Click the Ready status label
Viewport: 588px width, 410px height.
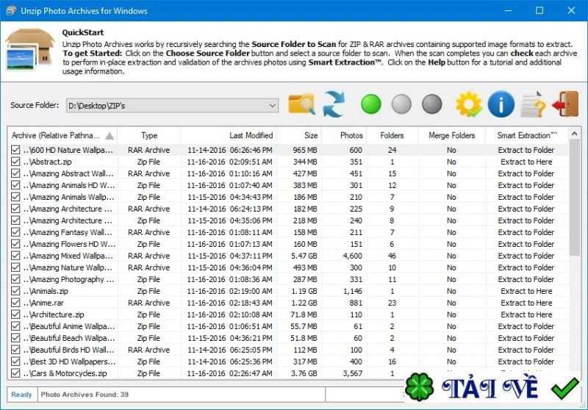point(21,395)
